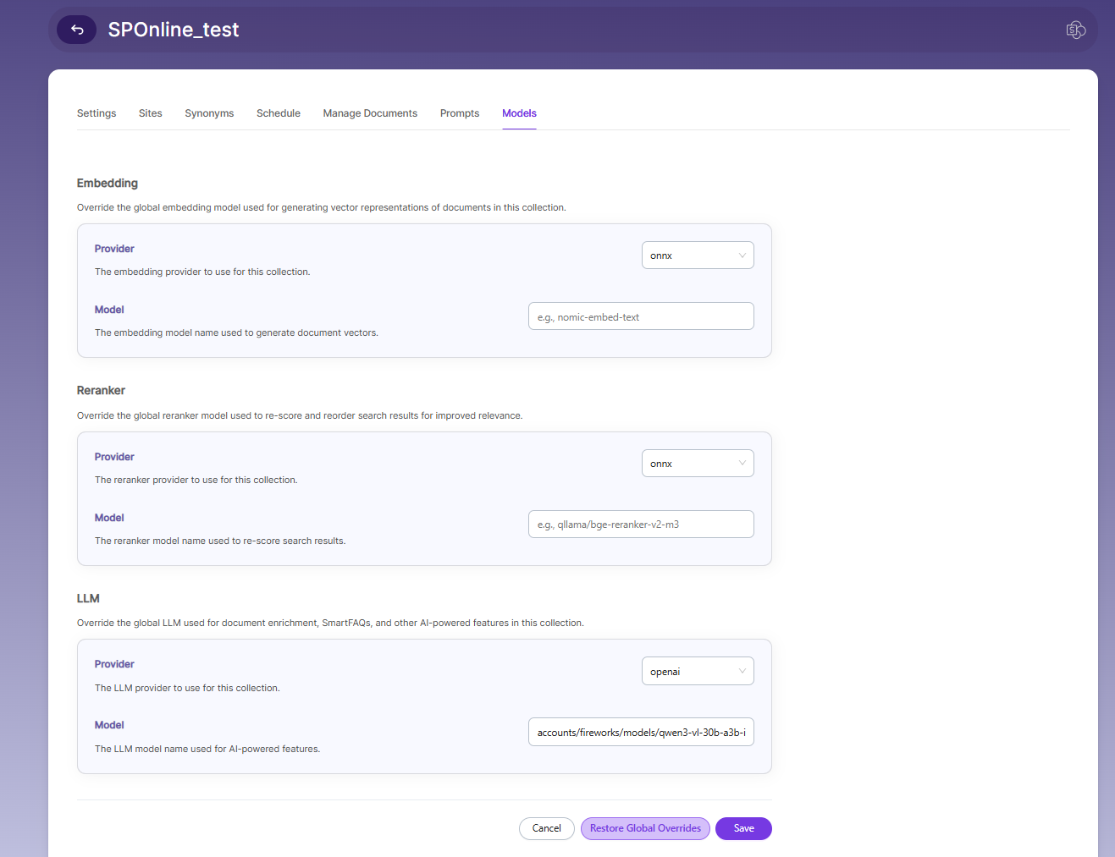Select the Manage Documents tab

[x=370, y=113]
